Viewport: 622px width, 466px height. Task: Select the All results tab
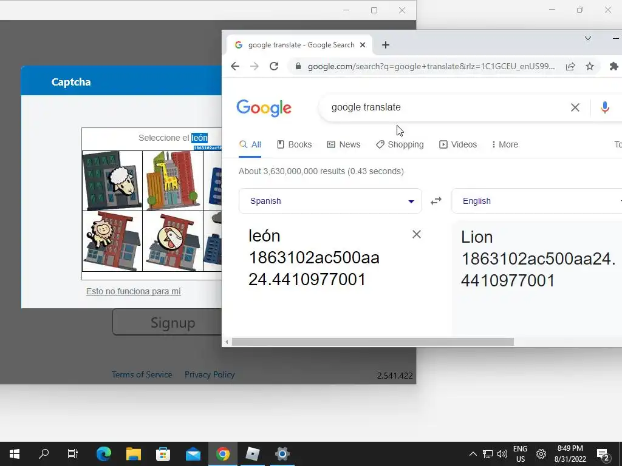pos(250,144)
